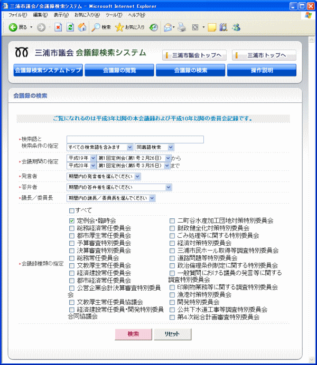The width and height of the screenshot is (317, 365).
Task: Check the すべて checkbox
Action: (71, 210)
